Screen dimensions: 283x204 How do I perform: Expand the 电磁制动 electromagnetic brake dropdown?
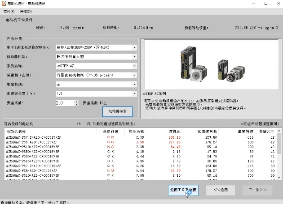tap(134, 85)
